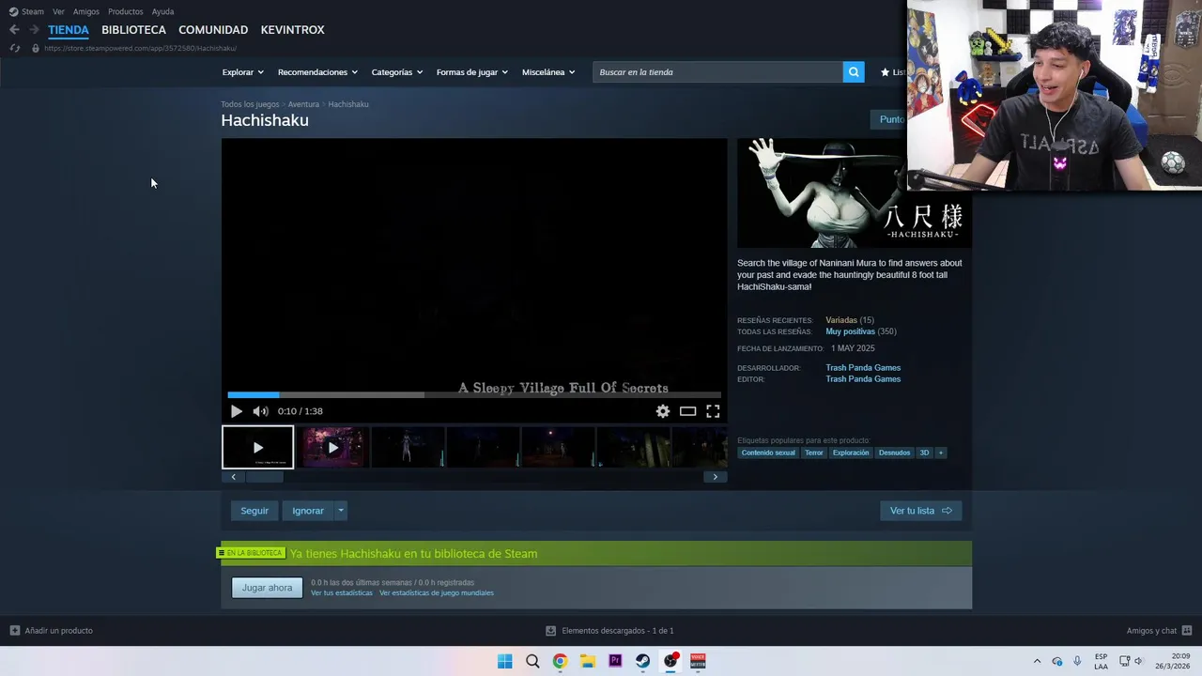This screenshot has width=1202, height=676.
Task: Click Ver tu lista button
Action: (921, 511)
